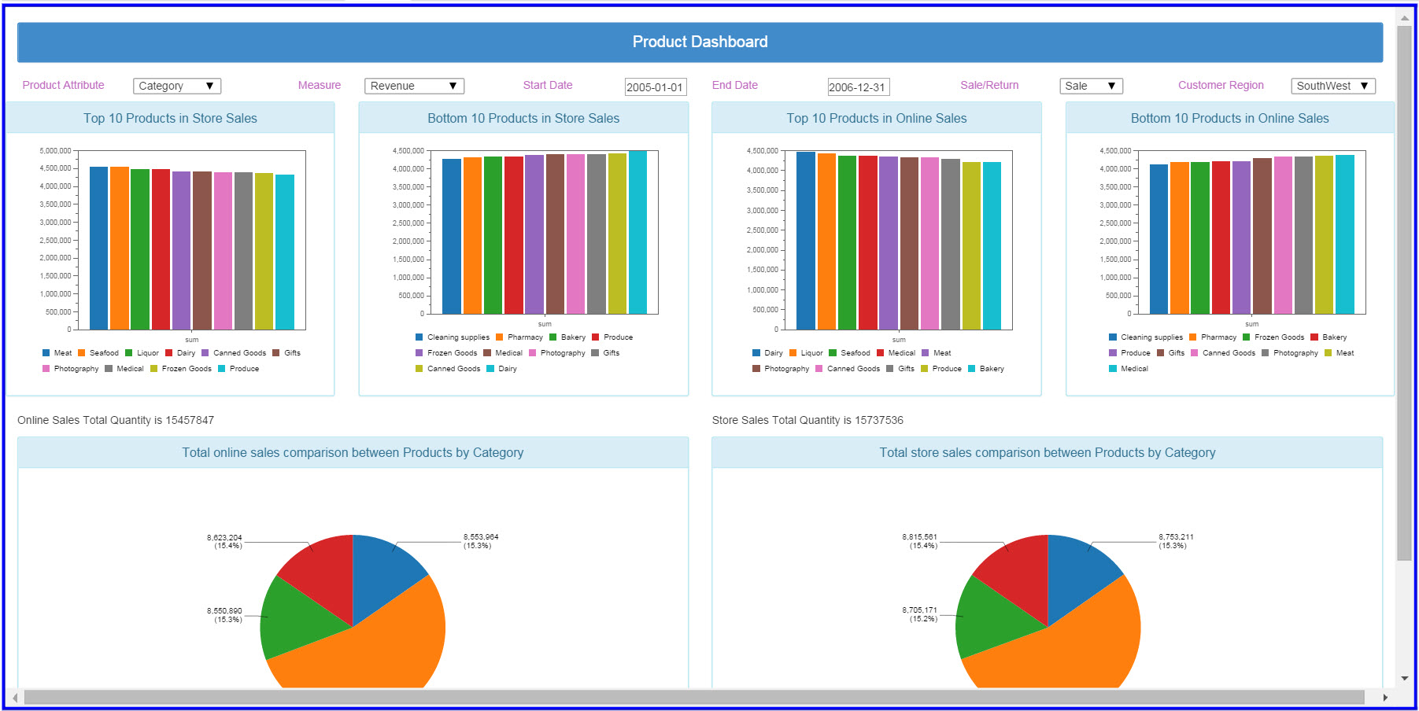
Task: Click the Start Date input field
Action: 656,87
